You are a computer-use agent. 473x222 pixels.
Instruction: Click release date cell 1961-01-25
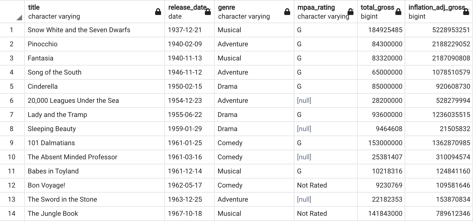tap(185, 143)
